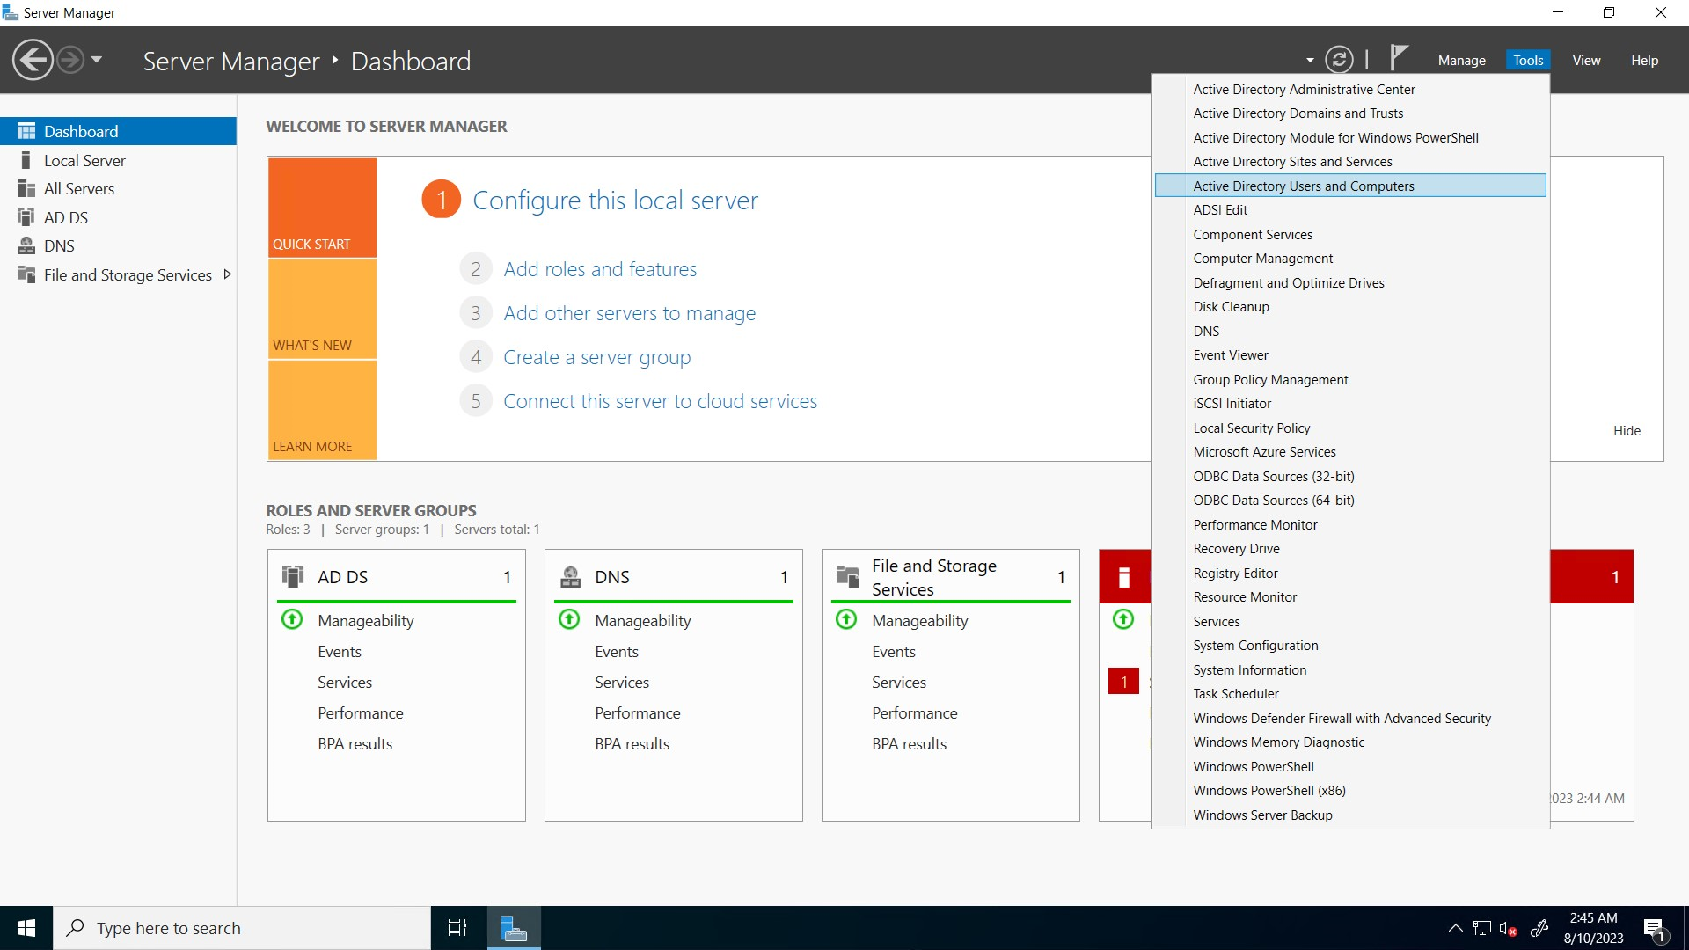Click Hide on the welcome panel
This screenshot has height=950, width=1689.
1626,430
